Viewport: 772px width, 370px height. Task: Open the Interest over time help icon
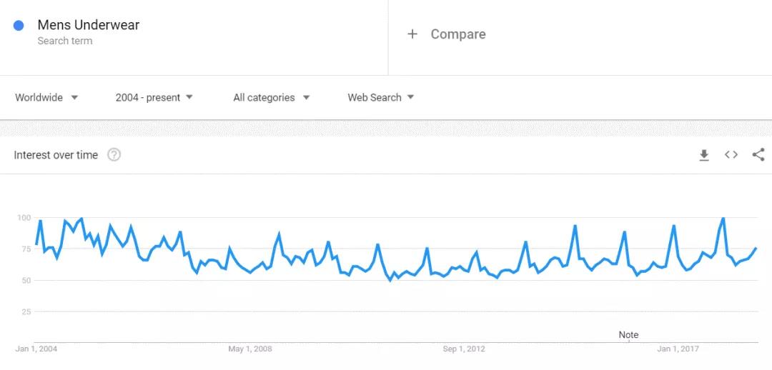coord(114,155)
